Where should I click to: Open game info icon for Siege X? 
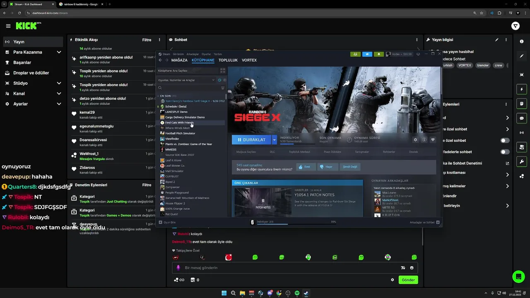[424, 140]
